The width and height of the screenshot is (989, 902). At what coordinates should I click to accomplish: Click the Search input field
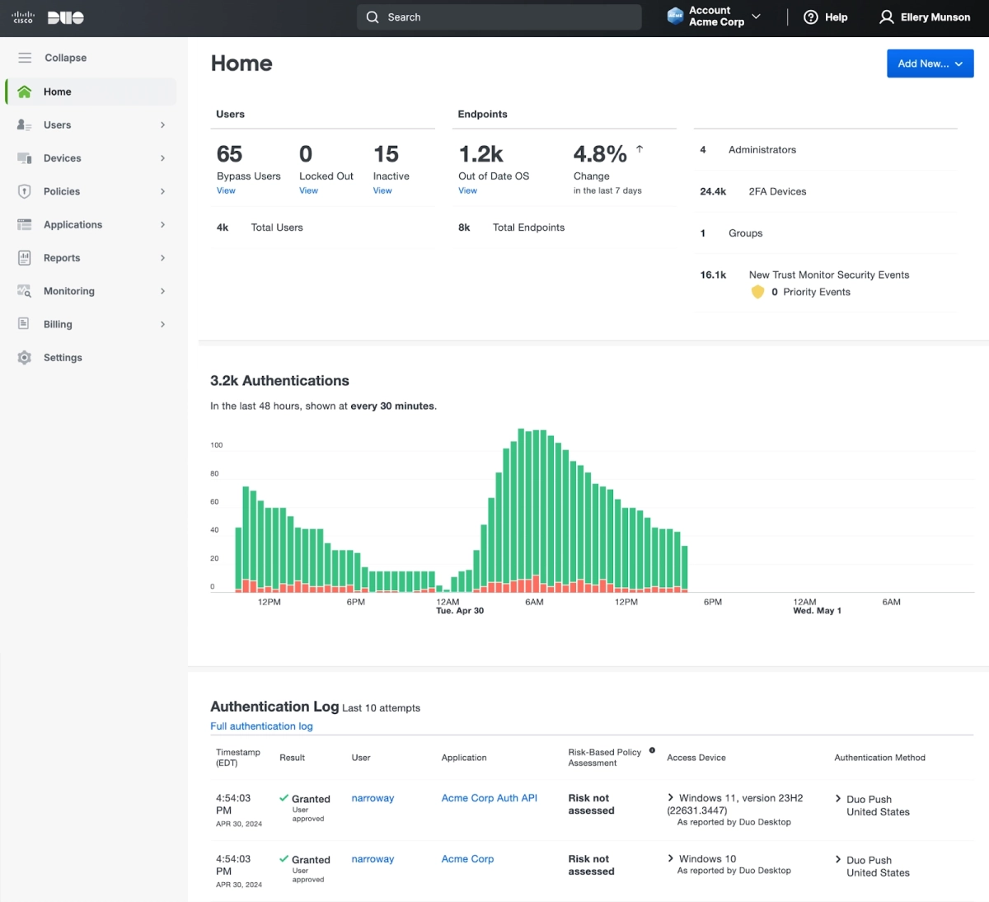[x=499, y=17]
